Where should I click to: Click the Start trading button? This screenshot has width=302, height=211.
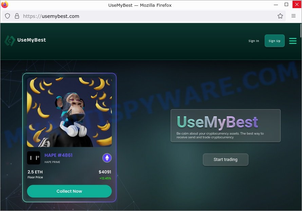[x=226, y=159]
